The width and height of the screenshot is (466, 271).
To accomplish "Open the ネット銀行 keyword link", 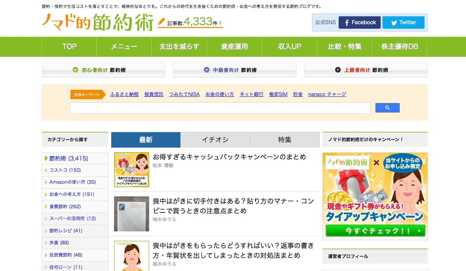I will click(x=252, y=94).
